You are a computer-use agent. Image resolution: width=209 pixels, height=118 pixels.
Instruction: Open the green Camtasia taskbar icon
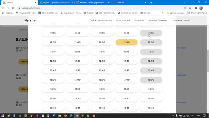click(88, 116)
